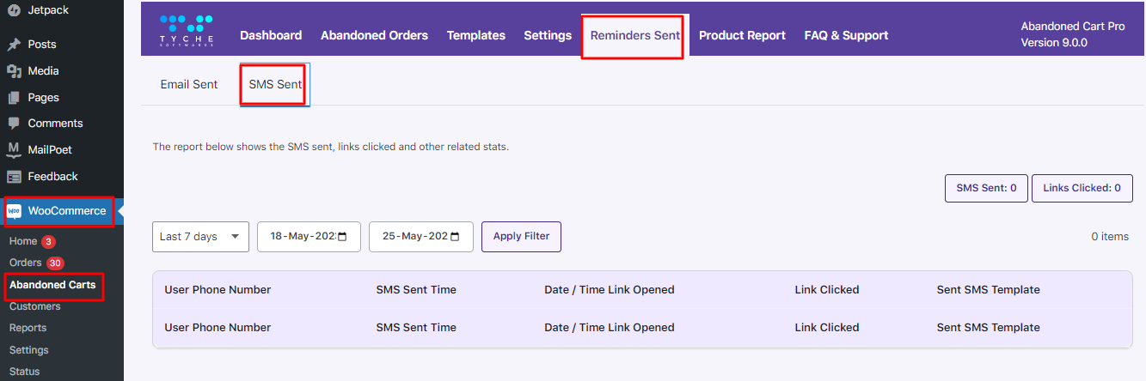Open the WooCommerce Settings submenu link
The image size is (1146, 381).
(x=29, y=350)
